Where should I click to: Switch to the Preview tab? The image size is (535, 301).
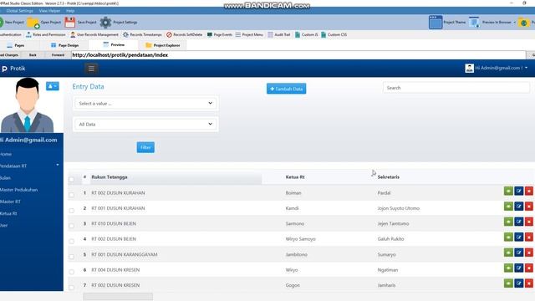tap(114, 44)
